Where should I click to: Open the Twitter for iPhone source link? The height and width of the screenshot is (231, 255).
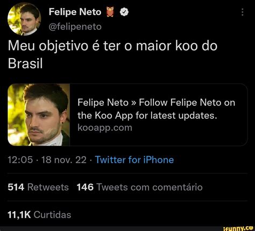click(x=134, y=159)
